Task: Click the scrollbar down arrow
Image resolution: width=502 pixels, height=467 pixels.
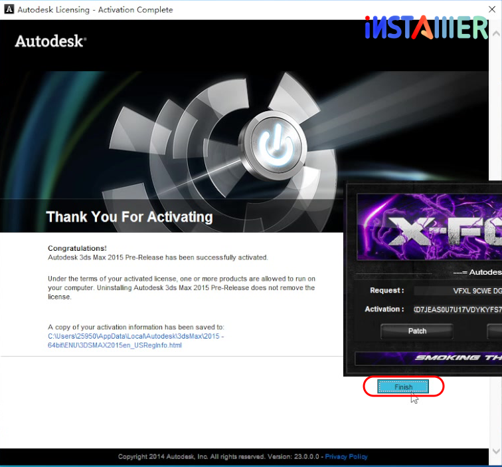Action: point(495,451)
